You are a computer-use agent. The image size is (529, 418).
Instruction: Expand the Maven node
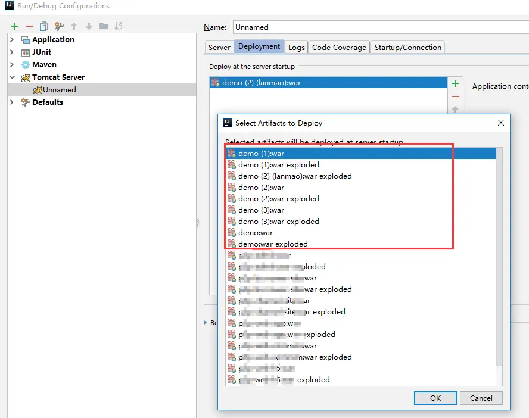tap(12, 64)
